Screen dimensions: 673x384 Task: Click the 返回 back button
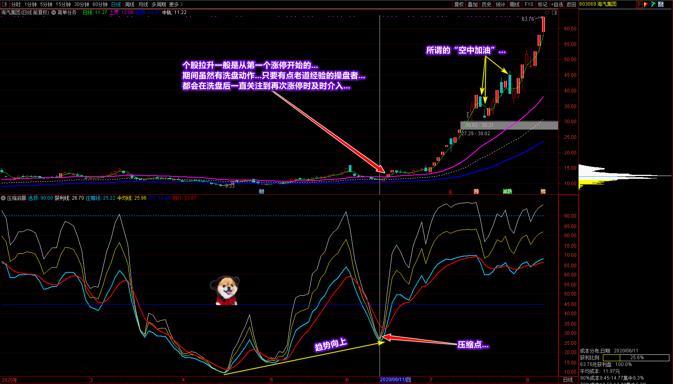[x=571, y=4]
